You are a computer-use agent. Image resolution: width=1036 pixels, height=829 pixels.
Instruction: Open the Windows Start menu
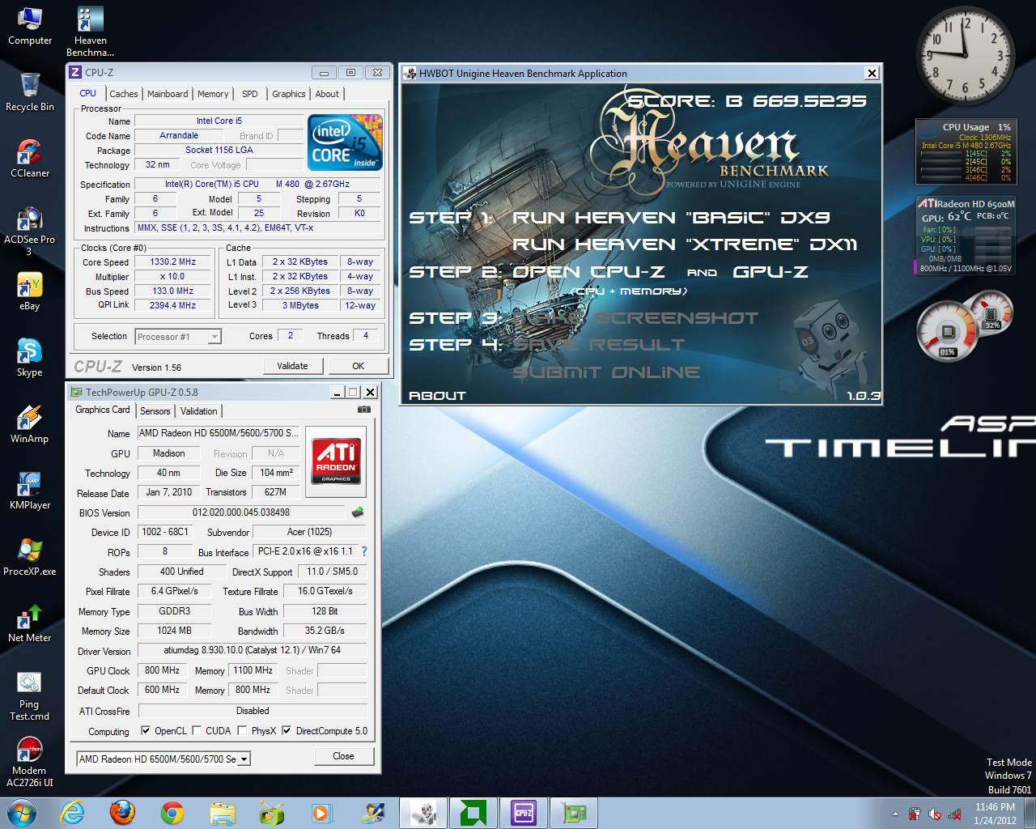(x=22, y=812)
